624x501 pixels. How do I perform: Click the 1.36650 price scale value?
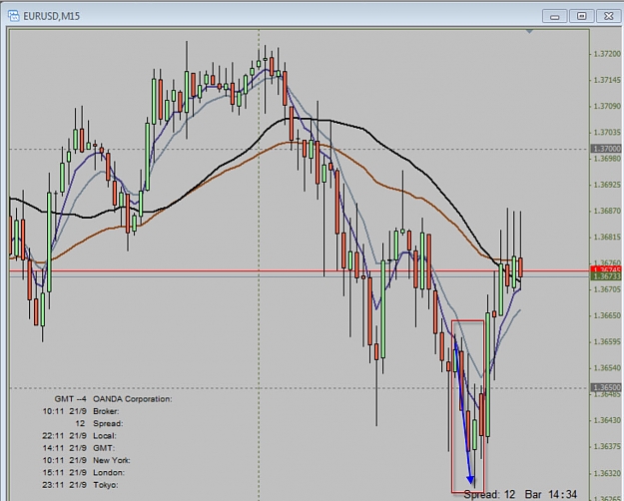tap(607, 315)
